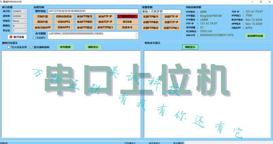
Task: Click the FTP路径 value /ABM
Action: point(204,19)
